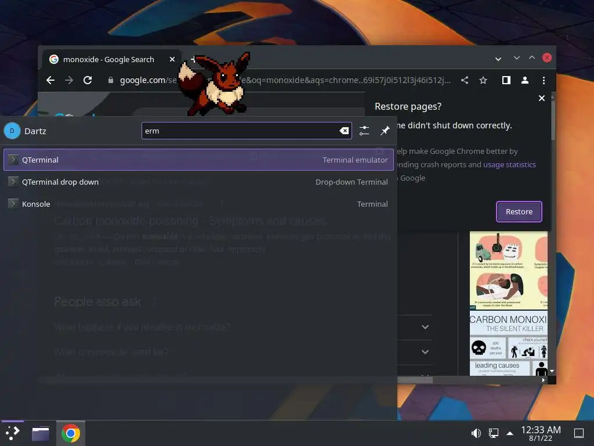Launch QTerminal drop down entry
The width and height of the screenshot is (594, 446).
coord(198,182)
